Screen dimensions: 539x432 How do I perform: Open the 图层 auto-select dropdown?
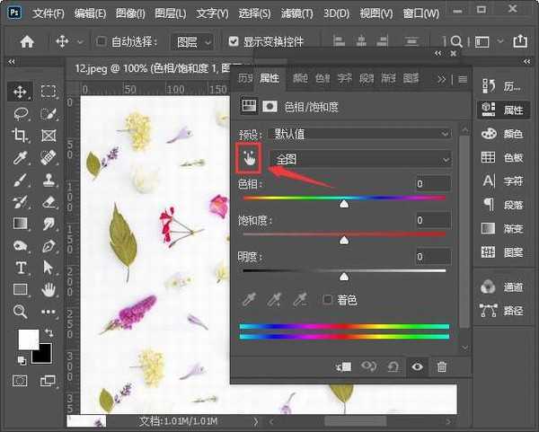coord(192,41)
